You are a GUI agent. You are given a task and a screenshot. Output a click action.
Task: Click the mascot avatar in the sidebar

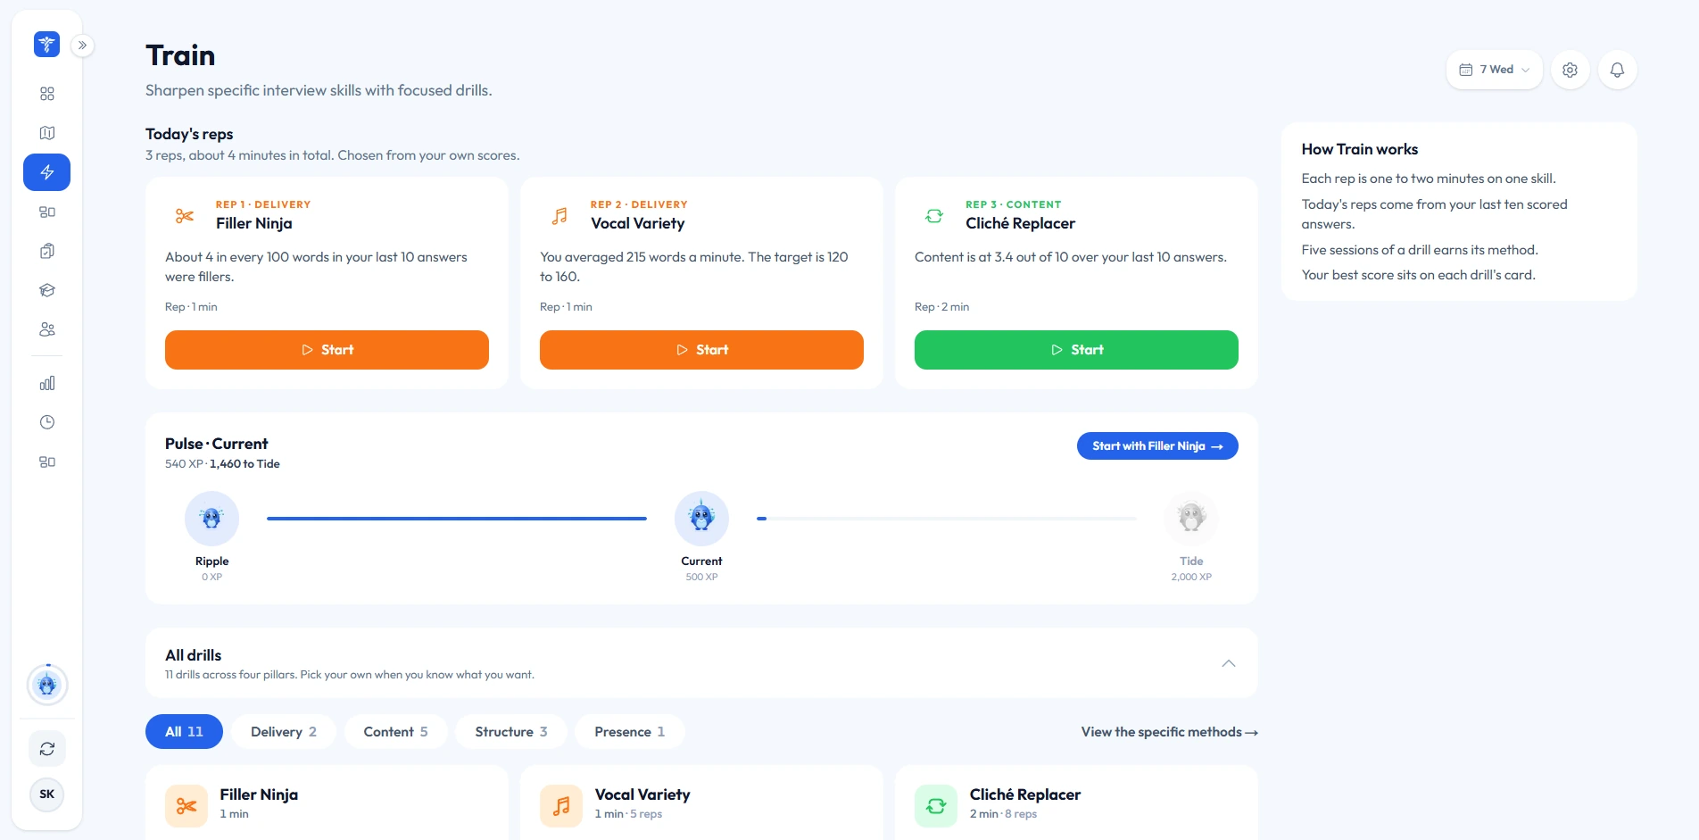click(47, 686)
